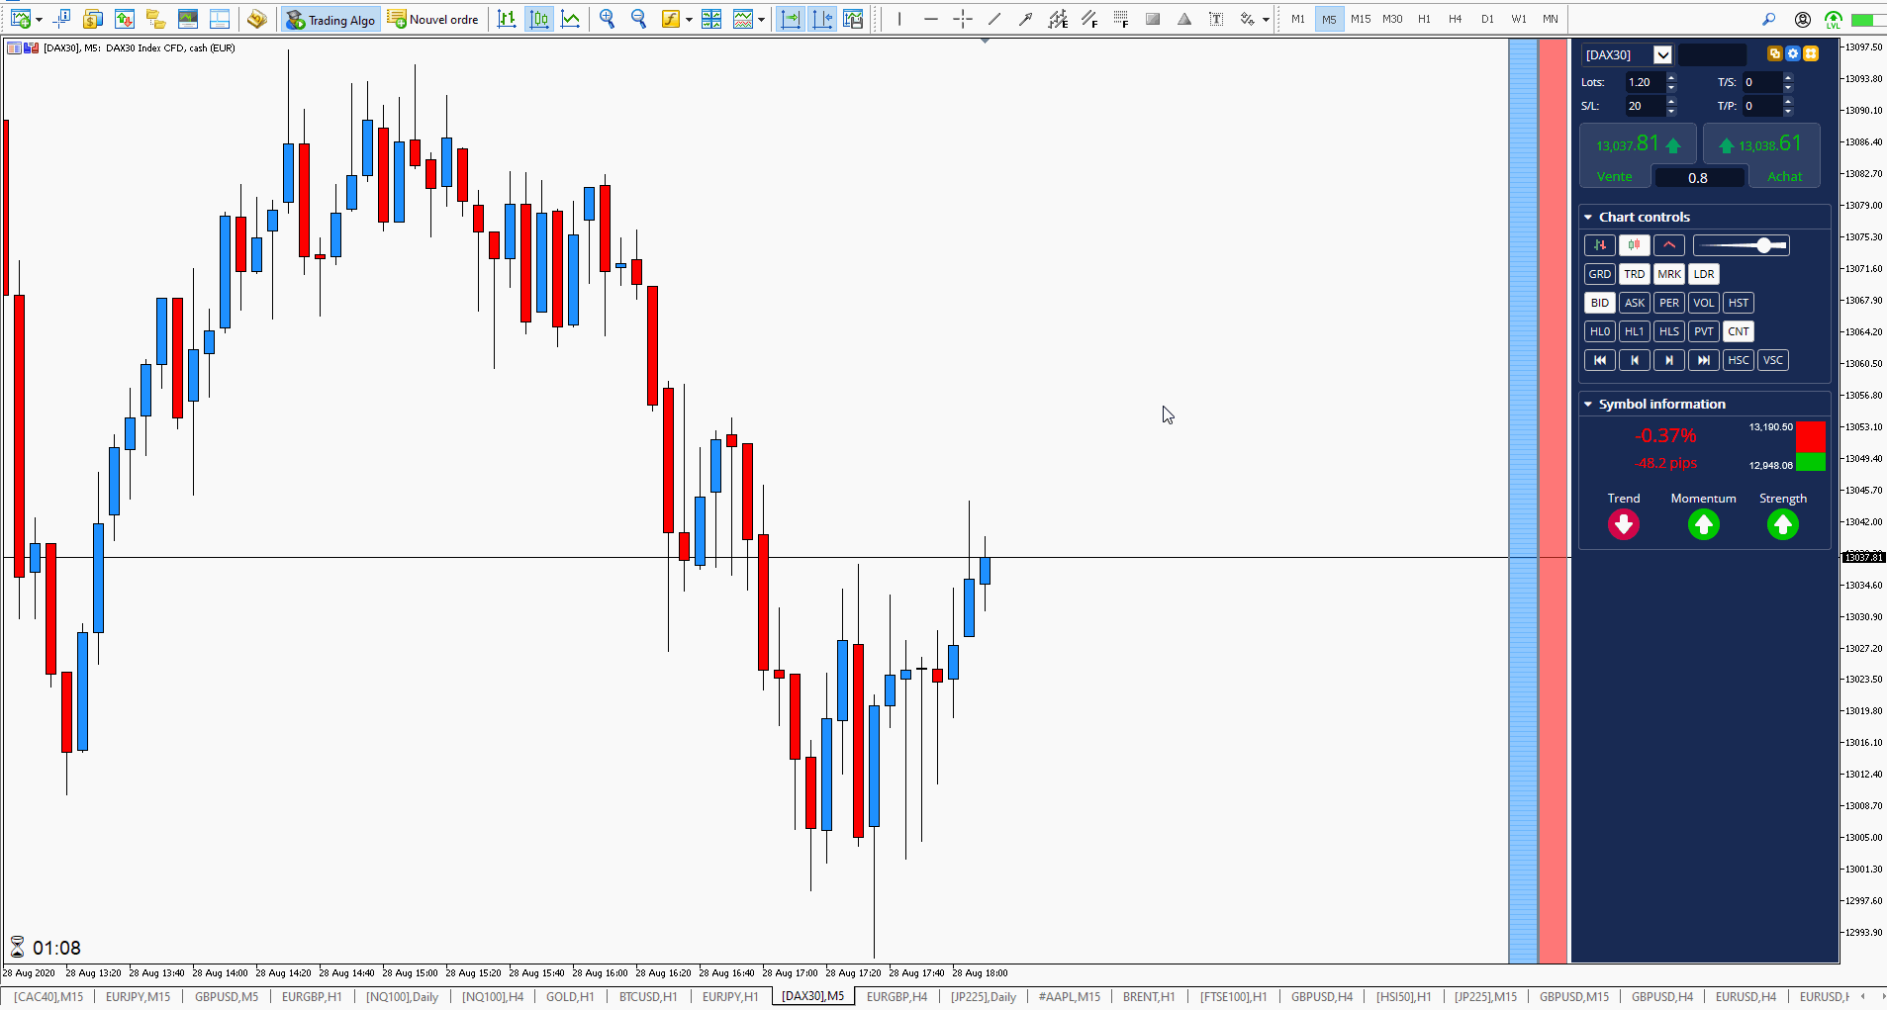Click the zoom in magnifier

[607, 19]
